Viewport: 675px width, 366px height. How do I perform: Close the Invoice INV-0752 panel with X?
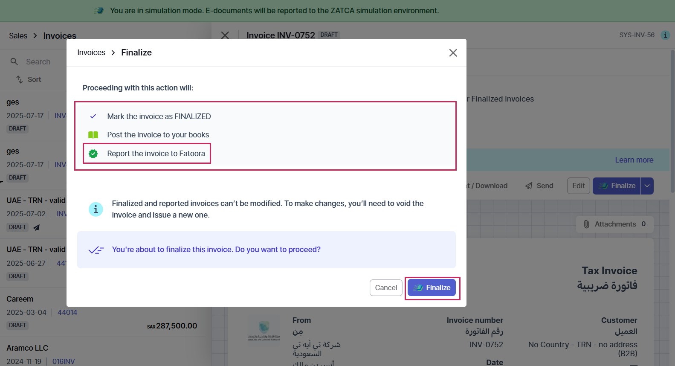225,35
